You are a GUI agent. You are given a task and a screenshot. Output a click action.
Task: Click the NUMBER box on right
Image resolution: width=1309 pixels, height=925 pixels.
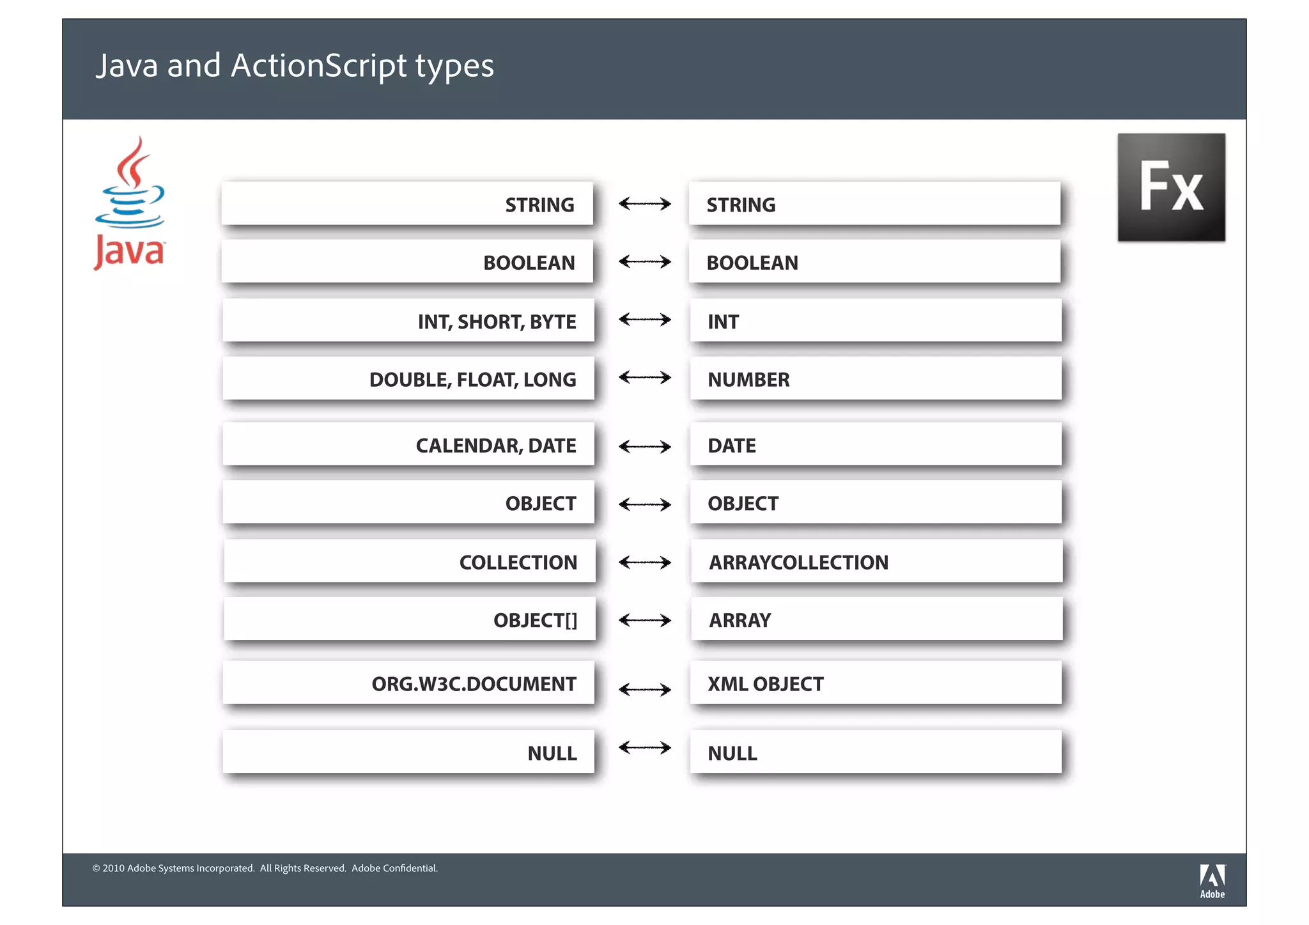(x=876, y=379)
